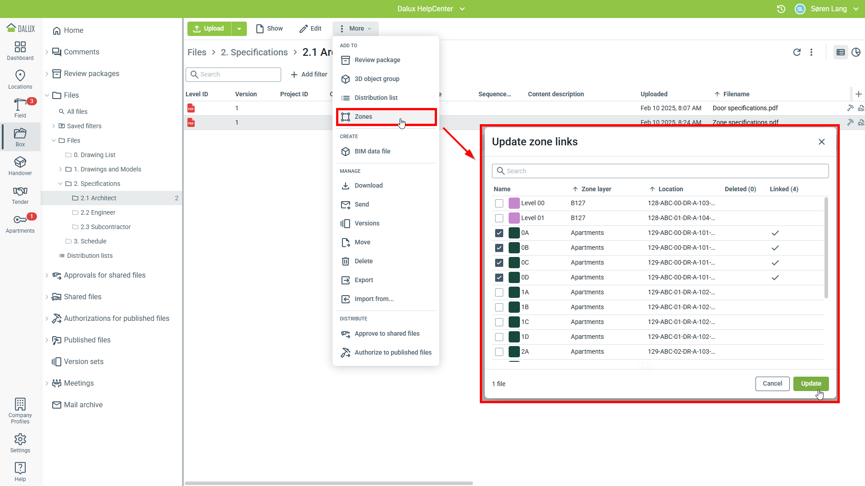Open the Handover module in sidebar
Screen dimensions: 865x486
[x=20, y=166]
